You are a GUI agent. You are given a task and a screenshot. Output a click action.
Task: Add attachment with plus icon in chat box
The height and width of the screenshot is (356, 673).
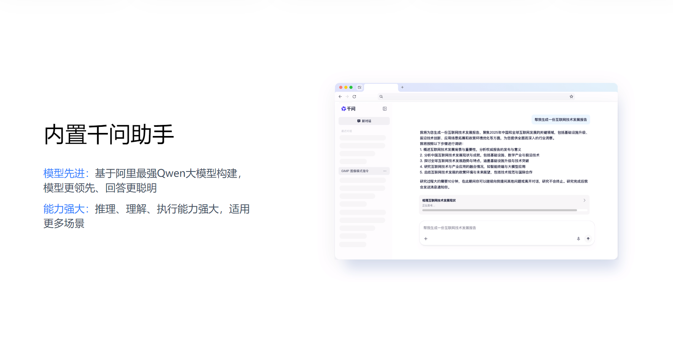click(x=426, y=239)
